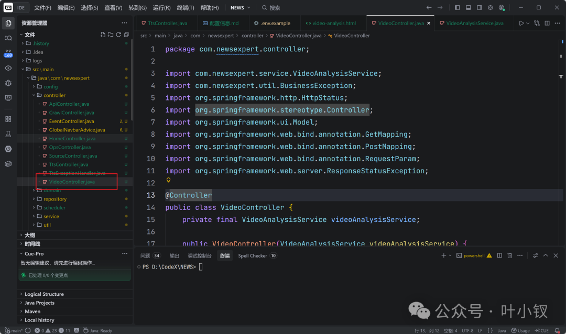566x334 pixels.
Task: Open the Testing flask icon in the activity bar
Action: [x=8, y=134]
